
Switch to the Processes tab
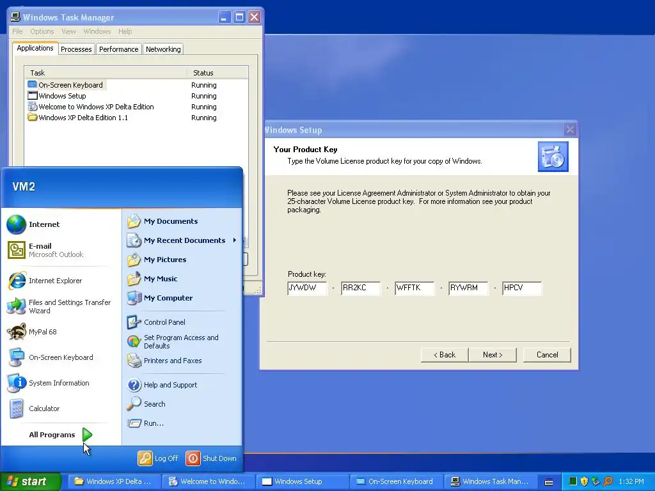pos(76,49)
